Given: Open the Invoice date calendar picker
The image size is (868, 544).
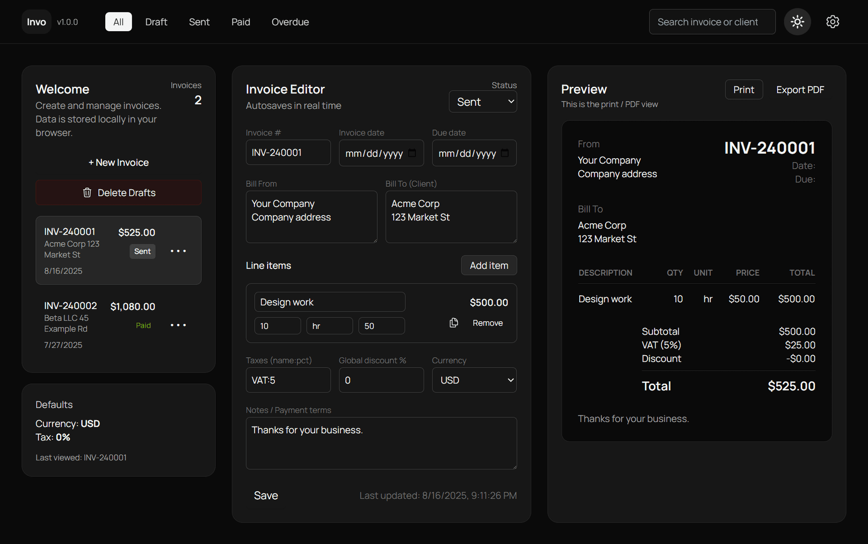Looking at the screenshot, I should [412, 153].
